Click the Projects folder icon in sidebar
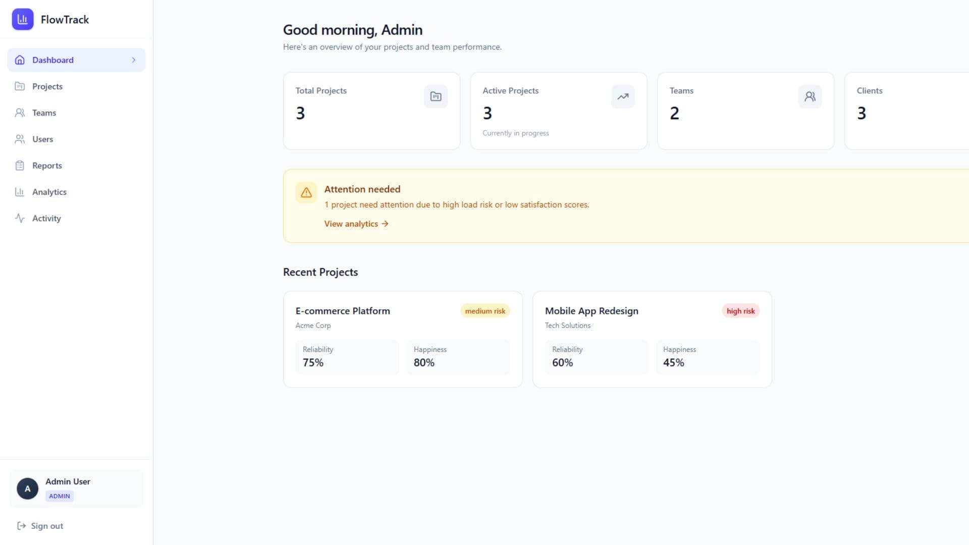The height and width of the screenshot is (545, 969). (20, 86)
